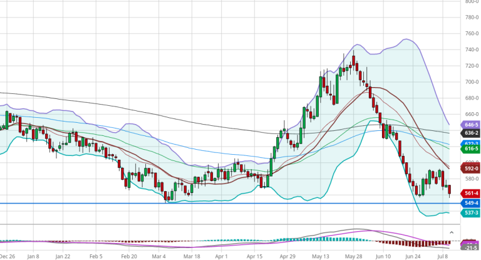Viewport: 481px width, 260px height.
Task: Click the 740-0 price axis tick
Action: click(471, 49)
